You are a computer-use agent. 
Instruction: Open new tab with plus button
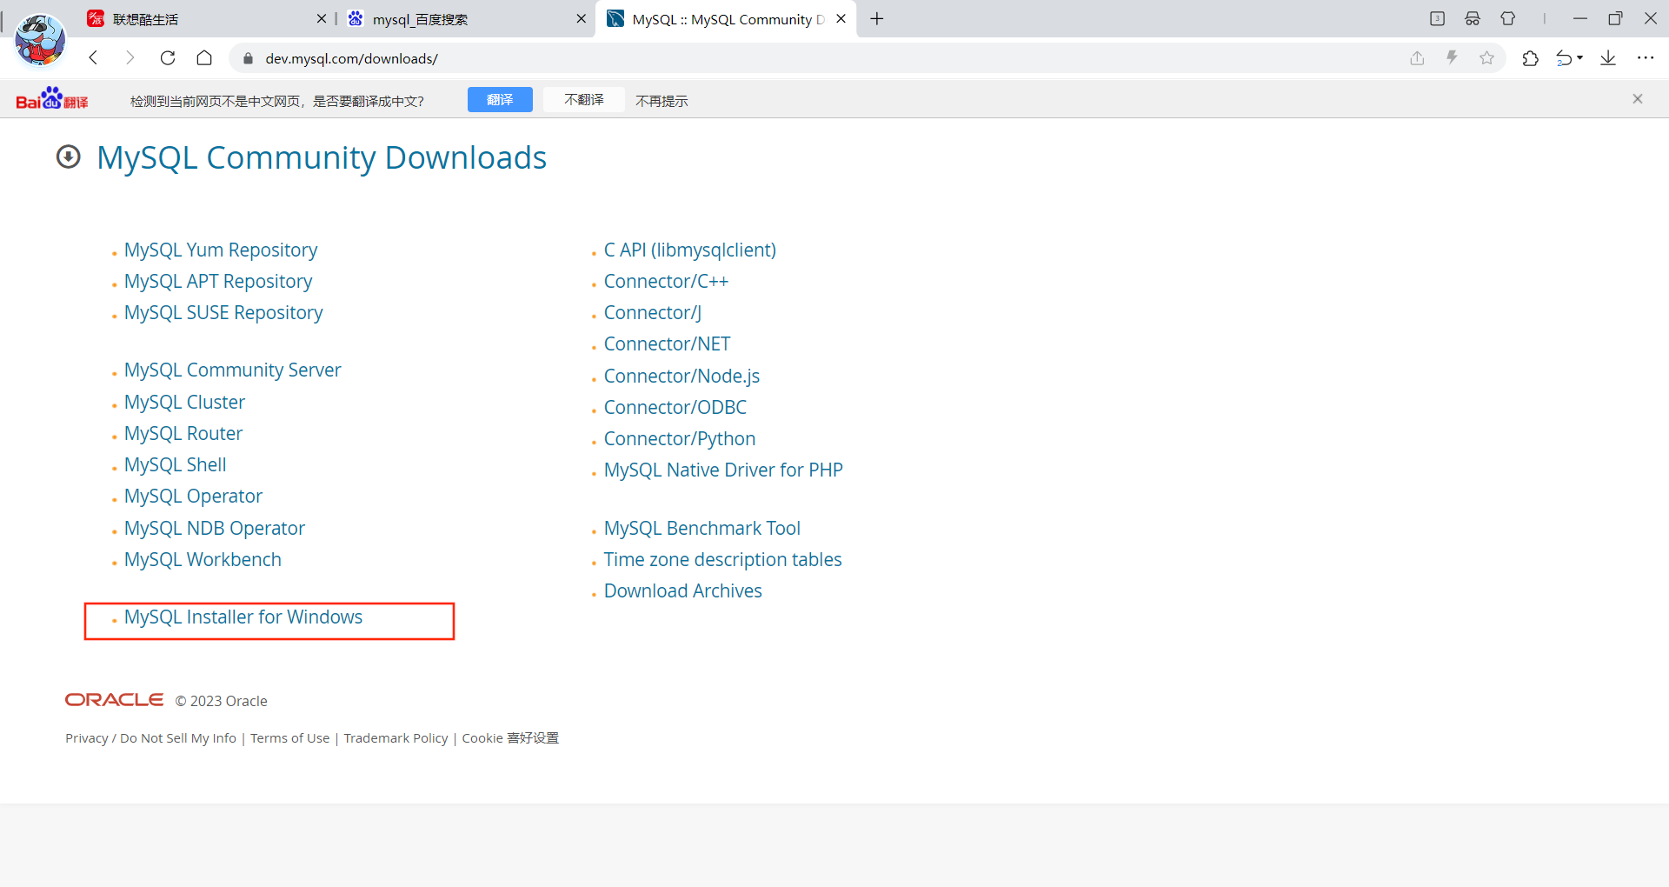877,19
